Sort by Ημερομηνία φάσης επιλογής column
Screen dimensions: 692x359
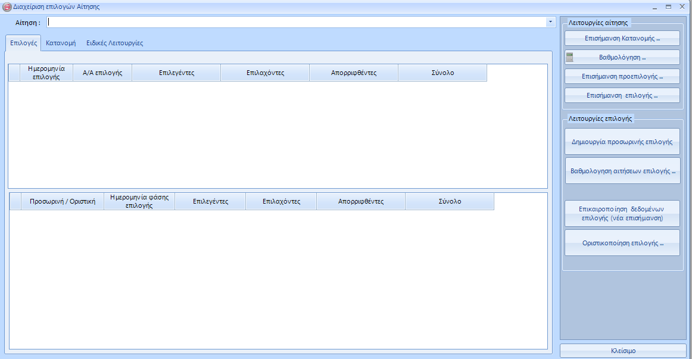[x=139, y=201]
